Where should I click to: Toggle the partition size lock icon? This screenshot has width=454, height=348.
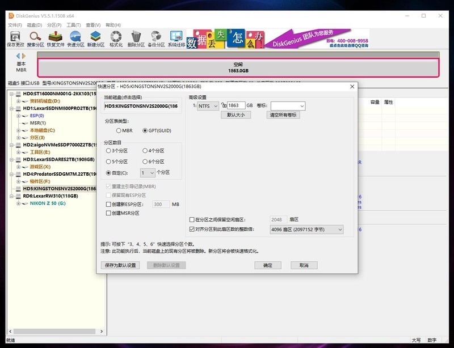pyautogui.click(x=224, y=105)
